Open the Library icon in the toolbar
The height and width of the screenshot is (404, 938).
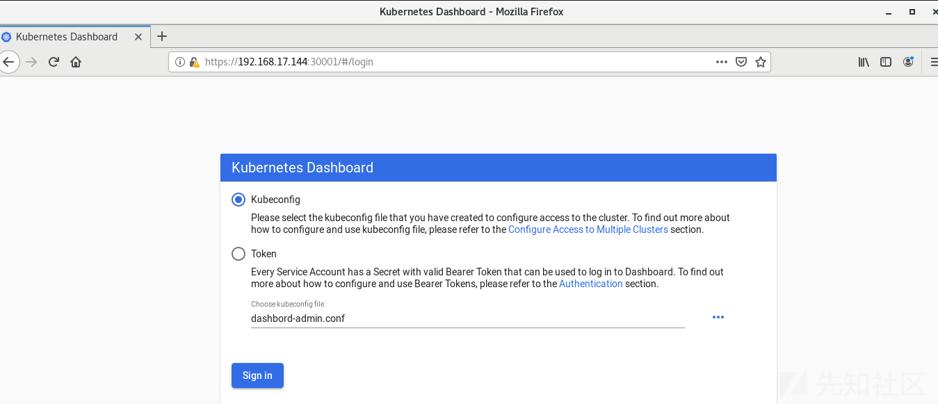(864, 62)
